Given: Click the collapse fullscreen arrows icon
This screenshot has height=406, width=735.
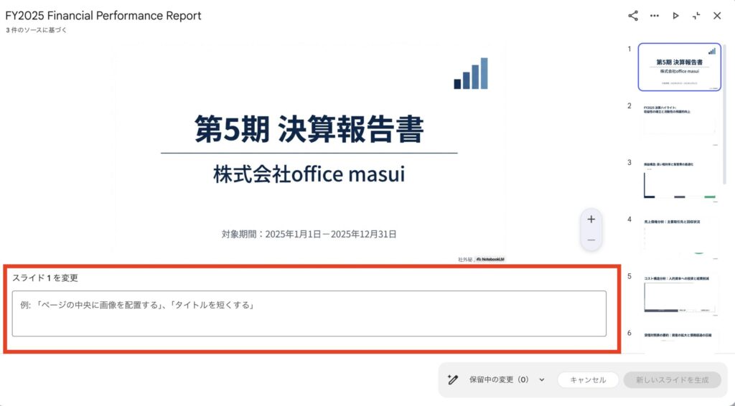Looking at the screenshot, I should tap(696, 16).
